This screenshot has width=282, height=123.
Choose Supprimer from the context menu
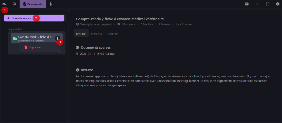[36, 47]
